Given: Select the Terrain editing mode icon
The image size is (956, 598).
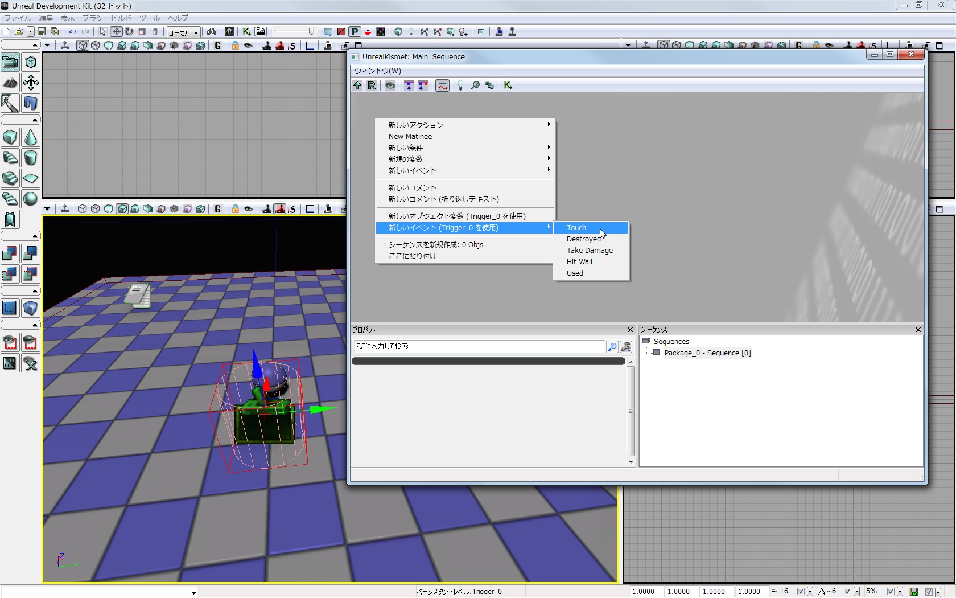Looking at the screenshot, I should pos(10,83).
